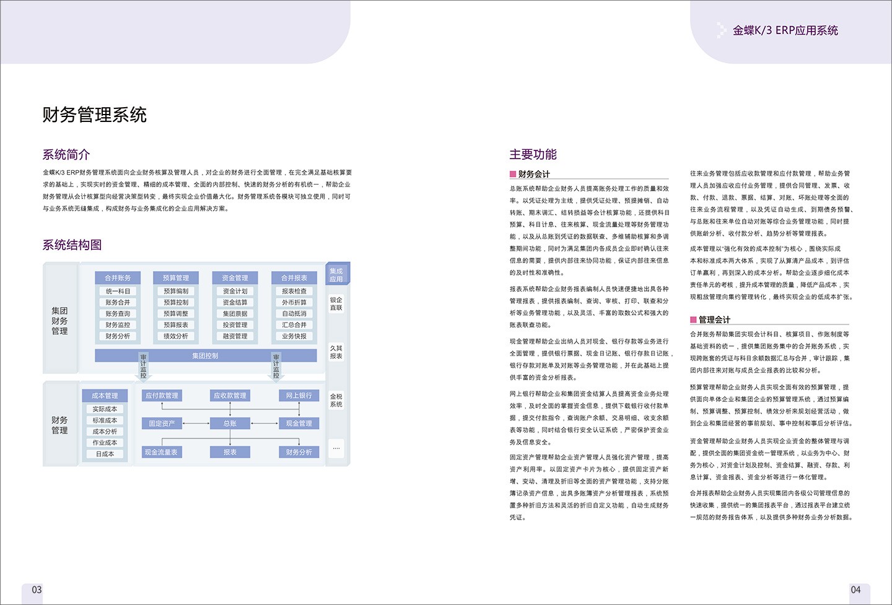Viewport: 892px width, 605px height.
Task: Click the 外币折算 entry
Action: [x=294, y=303]
